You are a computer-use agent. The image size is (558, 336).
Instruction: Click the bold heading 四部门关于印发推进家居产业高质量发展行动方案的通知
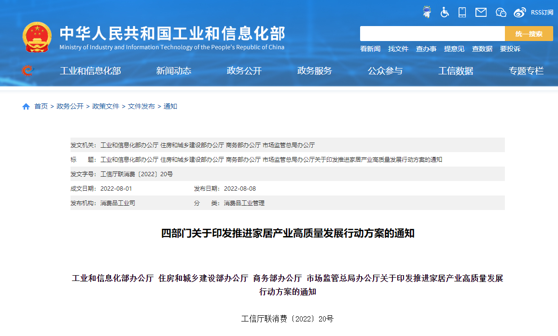click(x=288, y=233)
